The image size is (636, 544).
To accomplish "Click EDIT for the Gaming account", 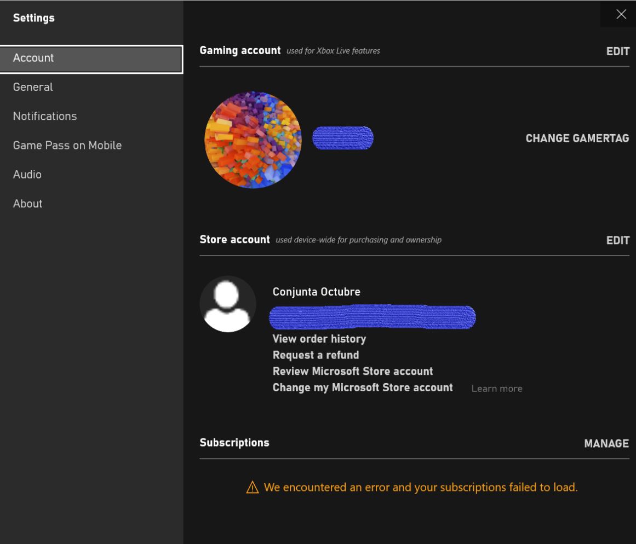I will tap(617, 51).
